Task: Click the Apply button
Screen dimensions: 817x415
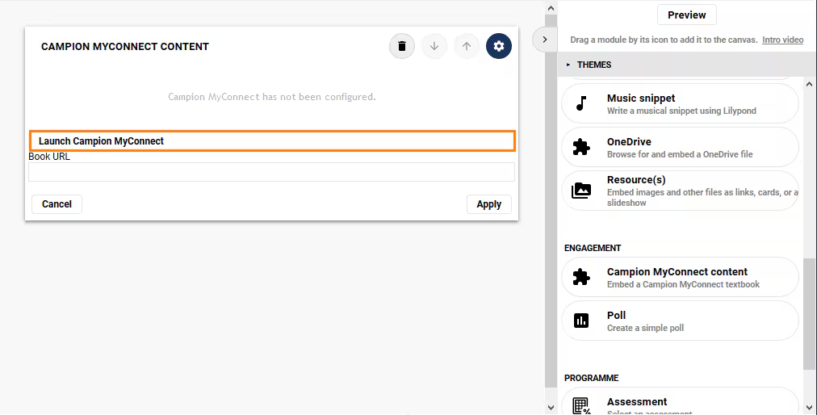Action: point(488,204)
